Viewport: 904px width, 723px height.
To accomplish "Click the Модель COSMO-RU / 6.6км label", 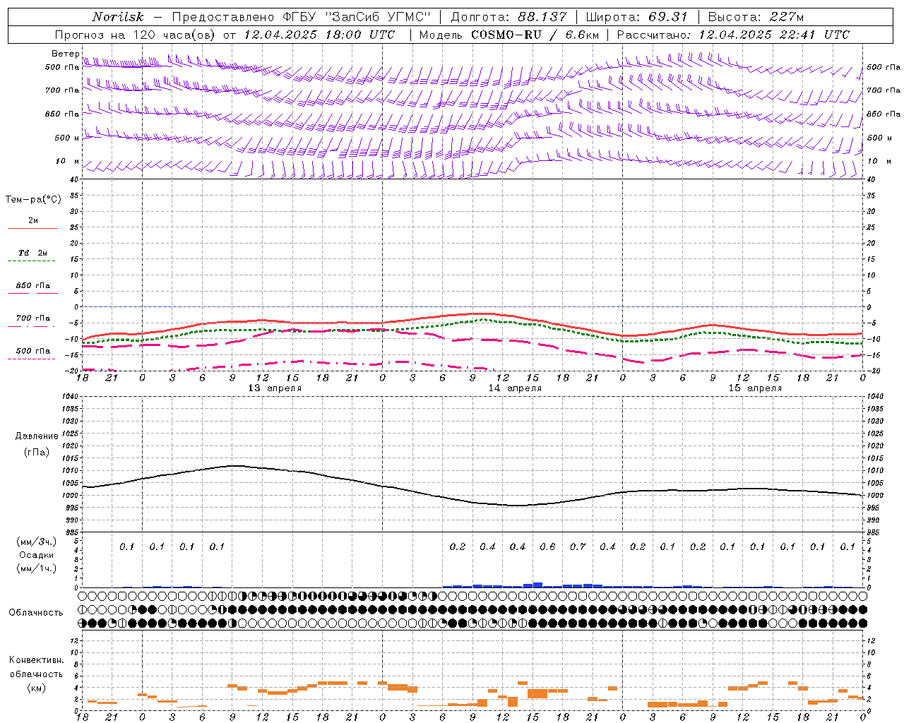I will 509,35.
